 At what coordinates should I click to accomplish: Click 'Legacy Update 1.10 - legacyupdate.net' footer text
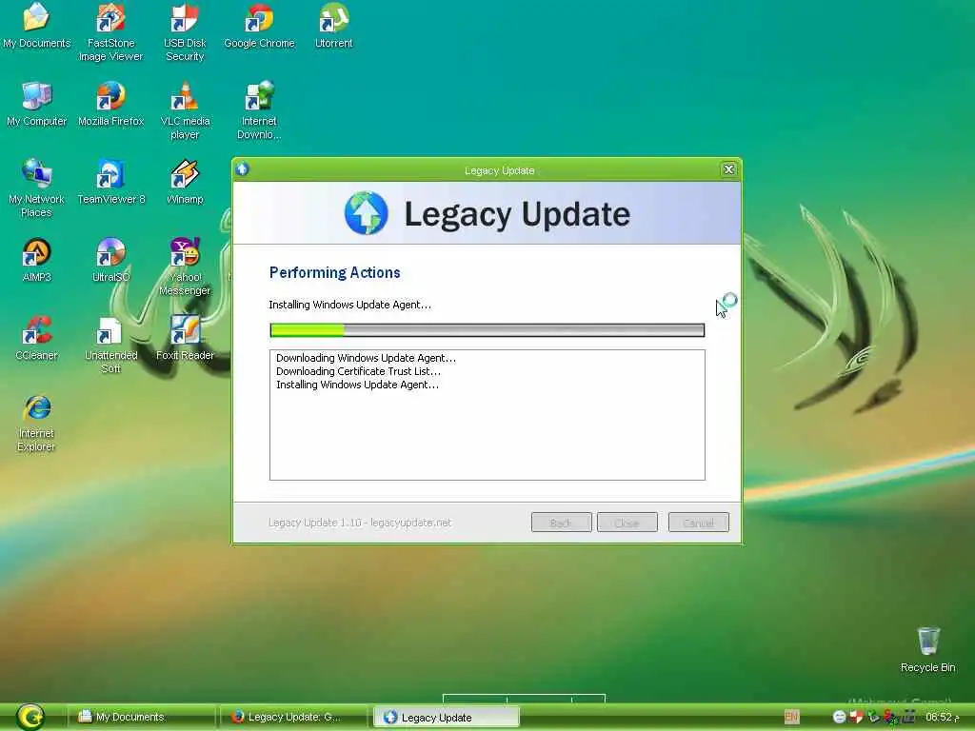coord(360,523)
